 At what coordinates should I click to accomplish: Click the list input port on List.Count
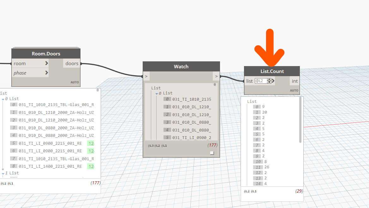coord(249,81)
